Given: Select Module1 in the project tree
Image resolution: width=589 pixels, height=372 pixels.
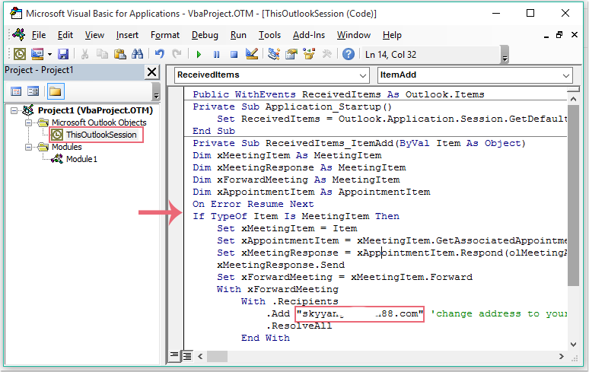Looking at the screenshot, I should 81,159.
